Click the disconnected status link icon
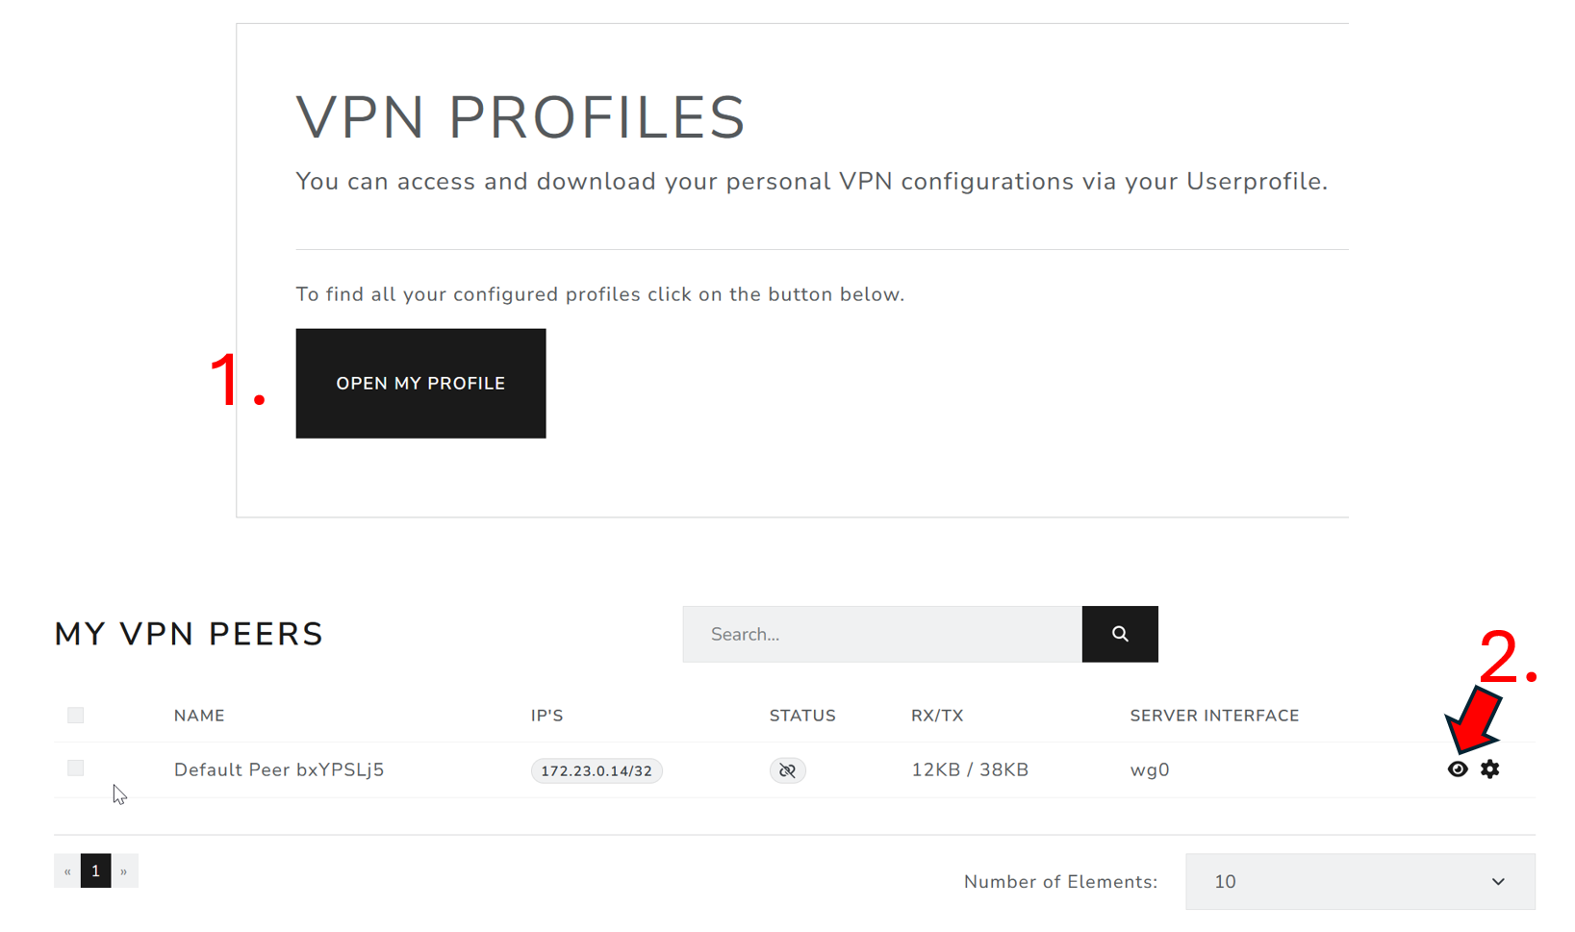The width and height of the screenshot is (1575, 932). 787,770
